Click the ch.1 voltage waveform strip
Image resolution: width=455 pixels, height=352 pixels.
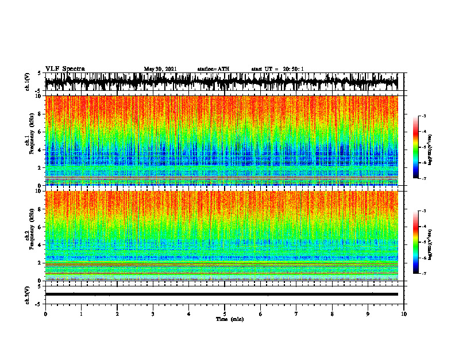coord(221,82)
